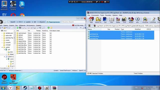Screen dimensions: 160x90
Task: Click the WinRAR Info icon
Action: click(x=137, y=20)
